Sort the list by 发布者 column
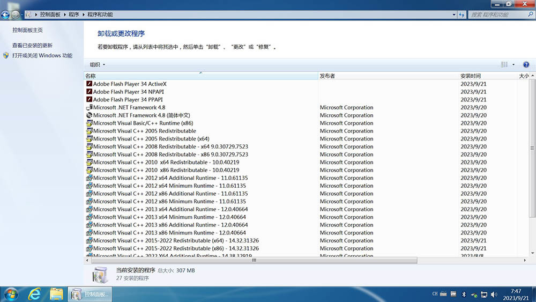 click(x=327, y=76)
